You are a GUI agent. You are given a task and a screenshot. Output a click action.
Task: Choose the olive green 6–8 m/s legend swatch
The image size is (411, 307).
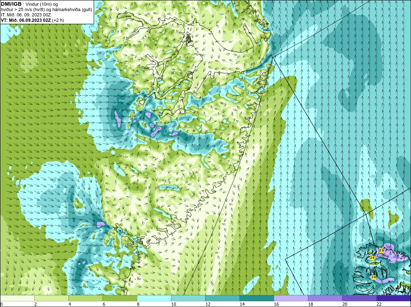click(x=120, y=298)
